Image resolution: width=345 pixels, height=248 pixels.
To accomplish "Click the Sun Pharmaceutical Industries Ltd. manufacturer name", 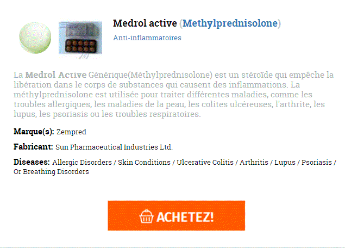I will (114, 147).
